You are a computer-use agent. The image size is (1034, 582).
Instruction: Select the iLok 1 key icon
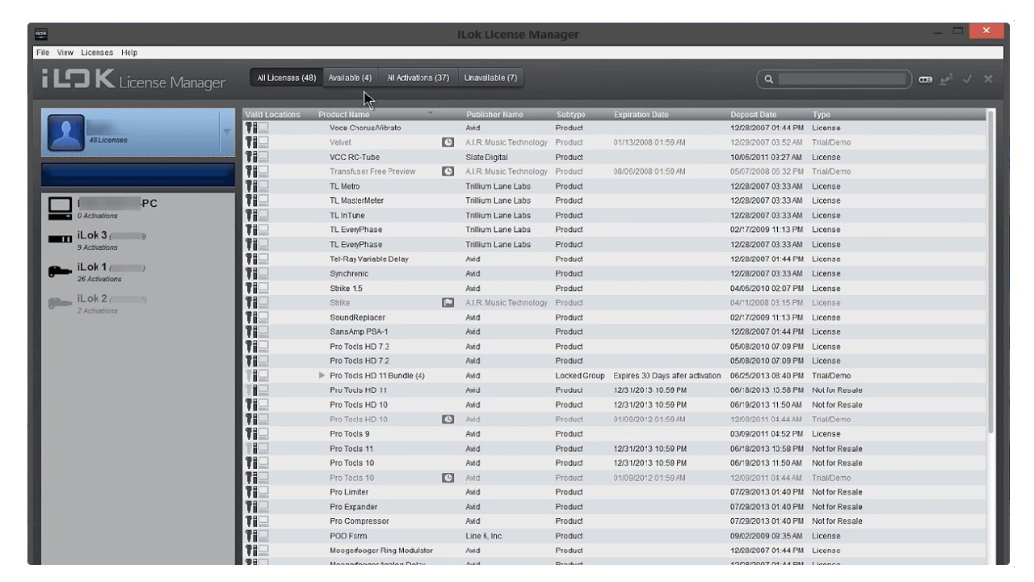[x=60, y=272]
